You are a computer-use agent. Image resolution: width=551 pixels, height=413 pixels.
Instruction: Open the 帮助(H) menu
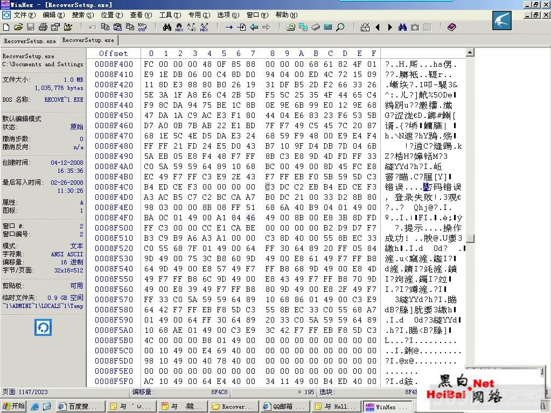pyautogui.click(x=287, y=15)
